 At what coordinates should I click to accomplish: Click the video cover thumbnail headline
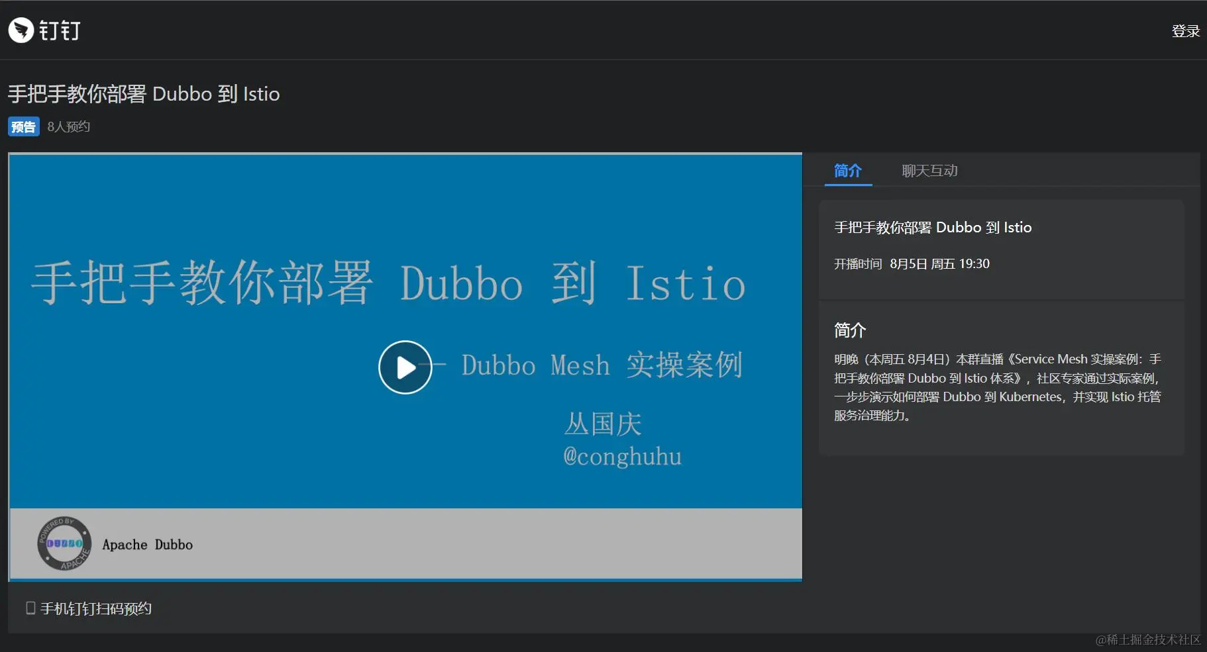(388, 283)
